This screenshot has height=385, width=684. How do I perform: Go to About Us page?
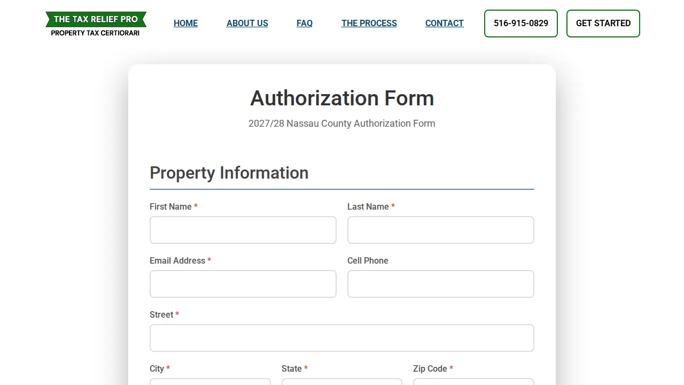pos(247,23)
